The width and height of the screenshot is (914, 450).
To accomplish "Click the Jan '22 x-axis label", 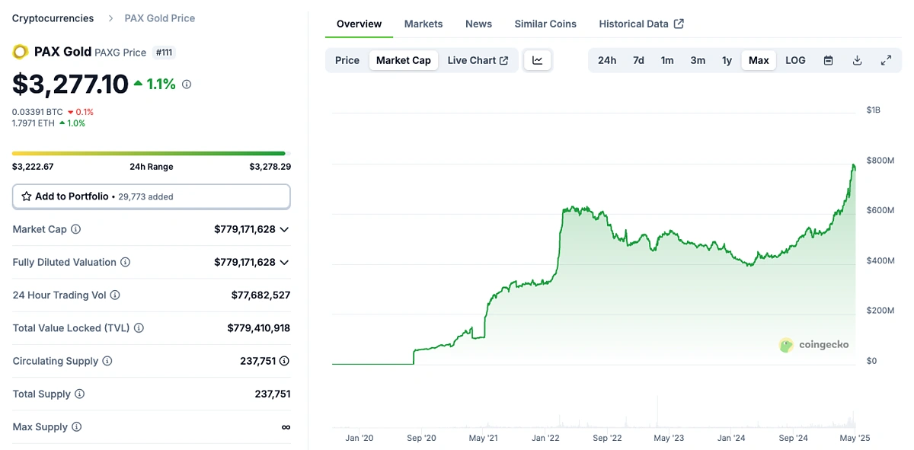I will pos(545,438).
